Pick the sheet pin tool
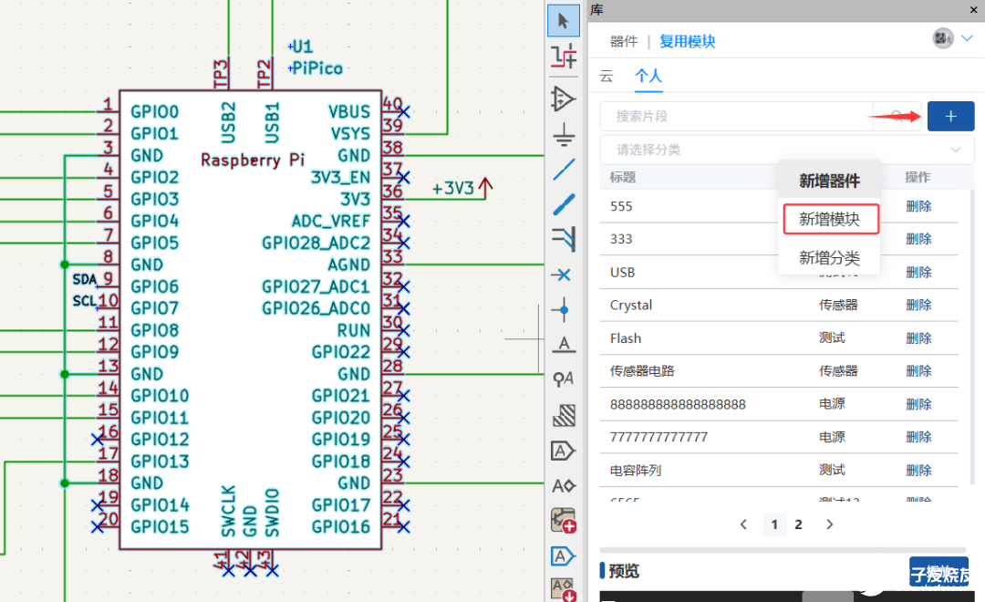The height and width of the screenshot is (602, 985). pos(564,555)
